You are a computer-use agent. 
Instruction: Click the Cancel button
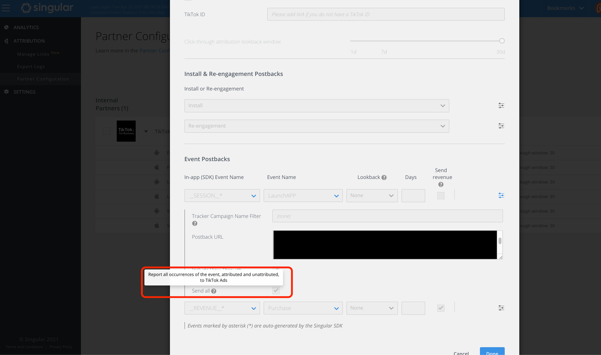(x=461, y=353)
